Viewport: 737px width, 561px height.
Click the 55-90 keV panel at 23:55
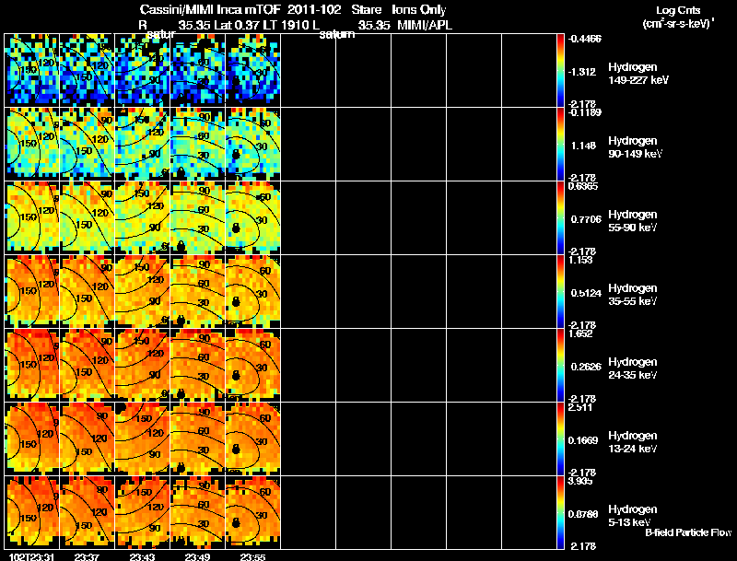click(x=252, y=217)
